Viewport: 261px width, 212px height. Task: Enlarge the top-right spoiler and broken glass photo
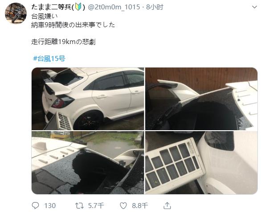[x=201, y=99]
